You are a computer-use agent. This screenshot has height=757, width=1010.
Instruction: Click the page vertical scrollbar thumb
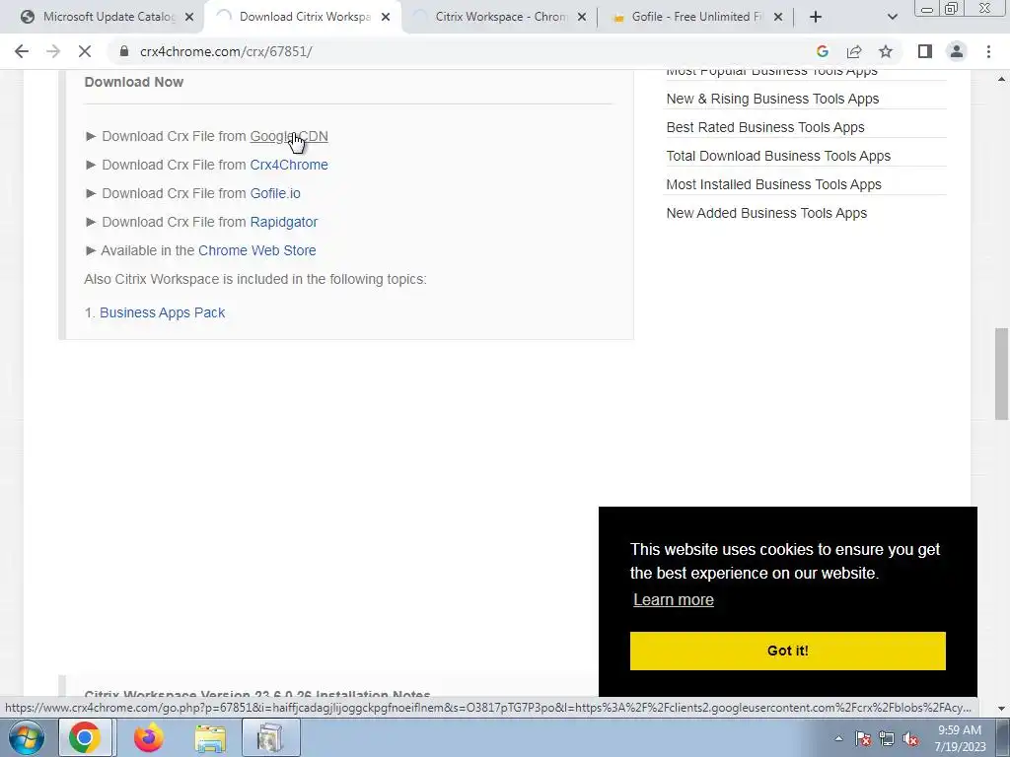point(1001,374)
